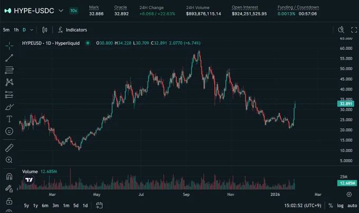Select the brush drawing tool
Screen dimensions: 359x213
[x=9, y=107]
